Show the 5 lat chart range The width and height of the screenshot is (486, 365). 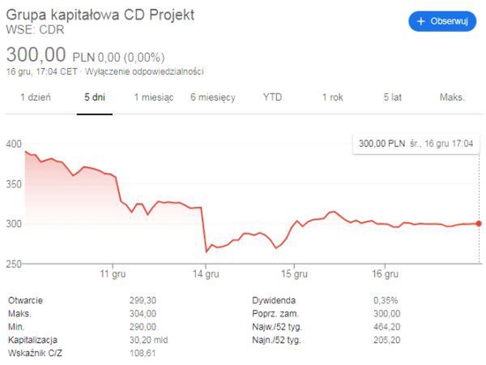click(392, 97)
